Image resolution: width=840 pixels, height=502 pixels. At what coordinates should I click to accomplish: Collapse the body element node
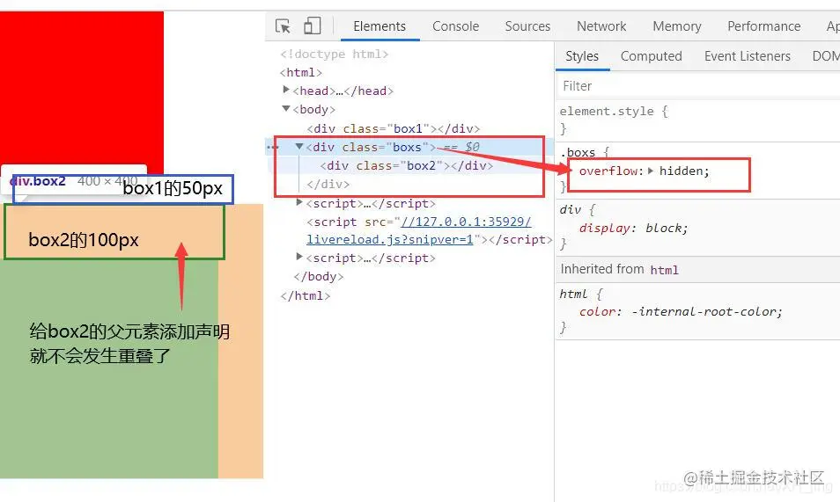click(x=286, y=109)
